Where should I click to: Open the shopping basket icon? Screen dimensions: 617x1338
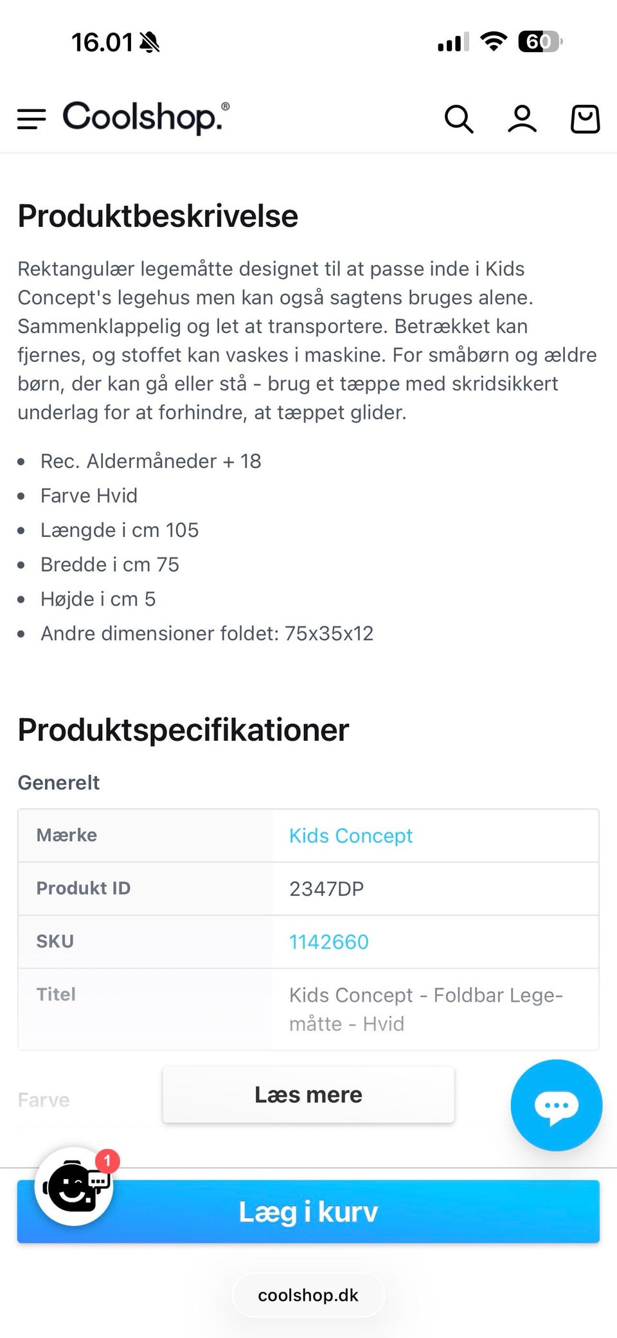(x=585, y=119)
